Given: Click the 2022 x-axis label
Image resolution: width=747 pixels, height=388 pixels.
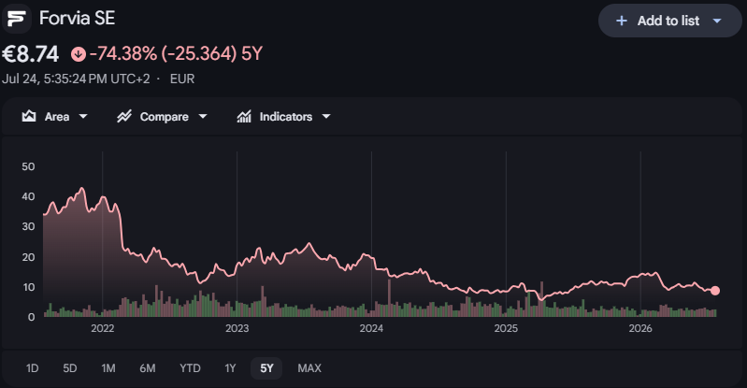Looking at the screenshot, I should click(x=103, y=328).
